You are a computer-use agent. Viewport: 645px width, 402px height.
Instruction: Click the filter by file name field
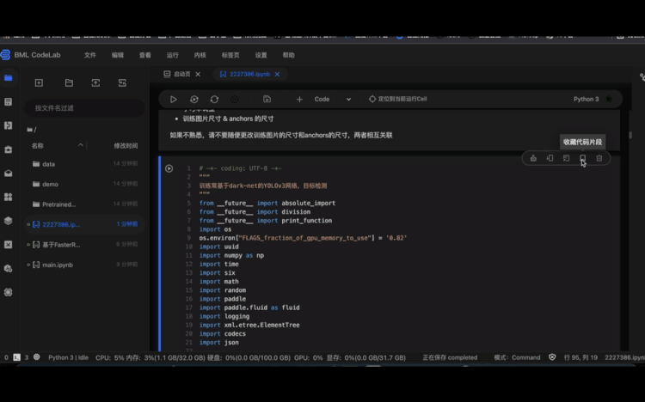[x=85, y=107]
